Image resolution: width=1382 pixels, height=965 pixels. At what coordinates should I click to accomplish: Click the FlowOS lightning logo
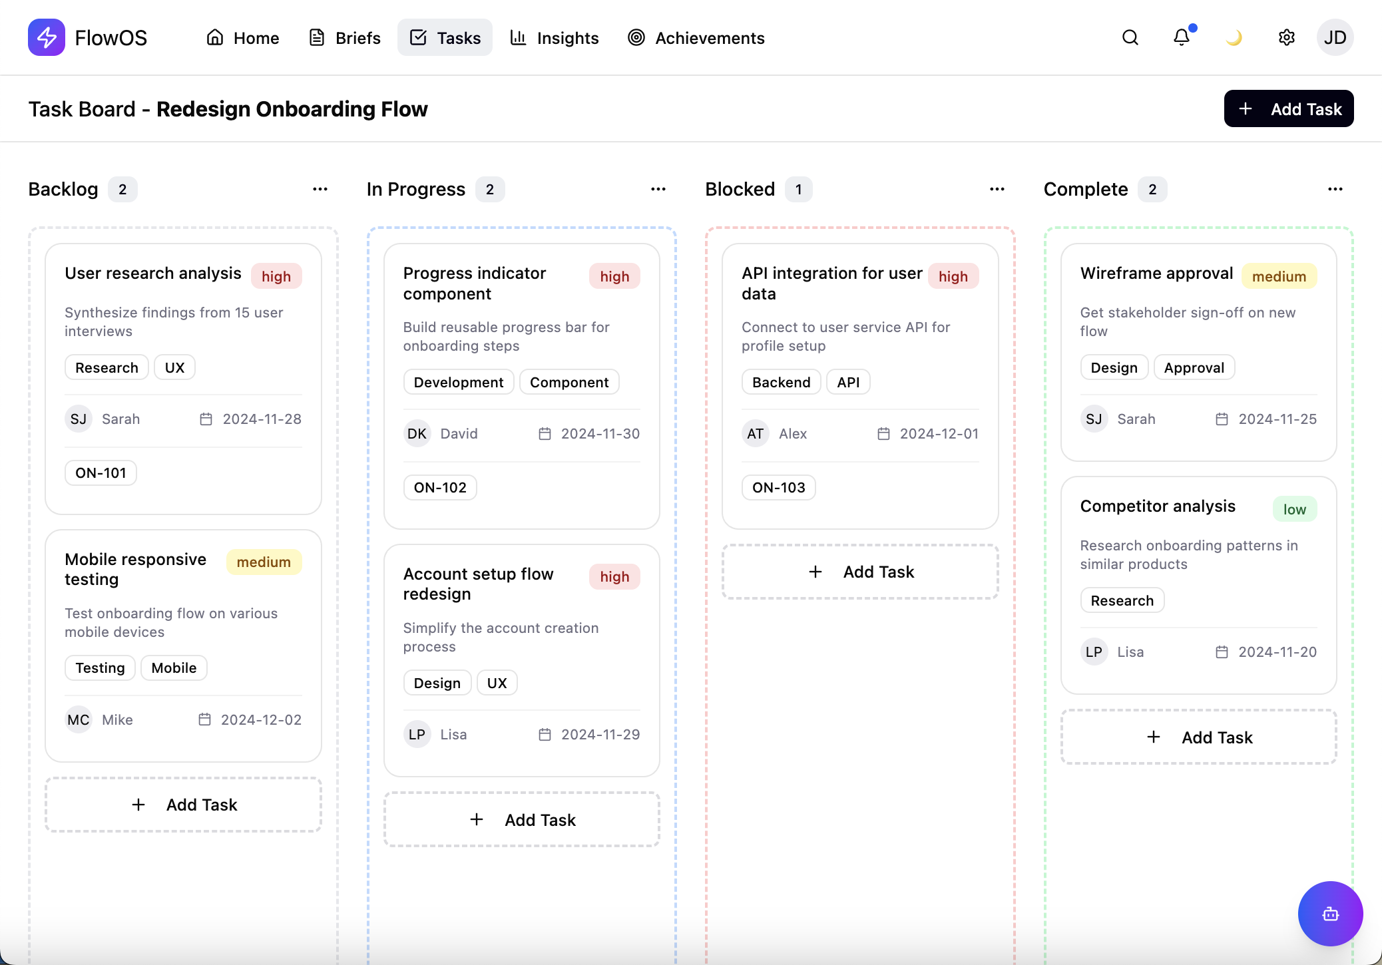(x=47, y=37)
